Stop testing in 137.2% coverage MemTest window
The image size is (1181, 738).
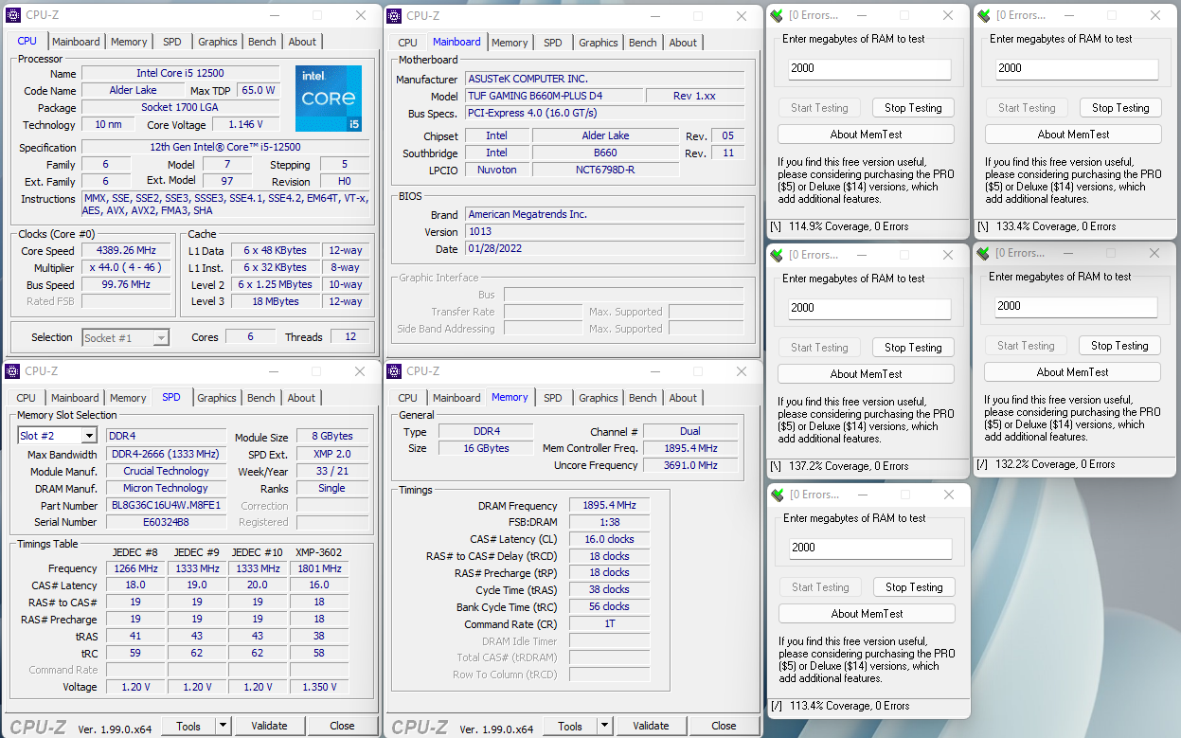pos(913,348)
